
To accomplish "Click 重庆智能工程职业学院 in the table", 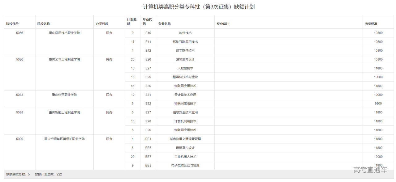I will point(64,112).
